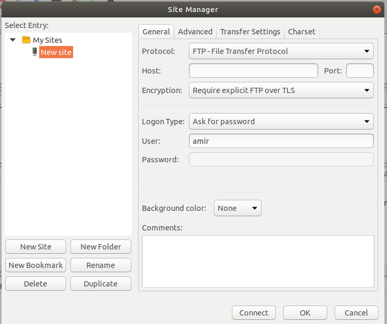Switch to the Advanced tab
Viewport: 387px width, 324px height.
click(195, 32)
